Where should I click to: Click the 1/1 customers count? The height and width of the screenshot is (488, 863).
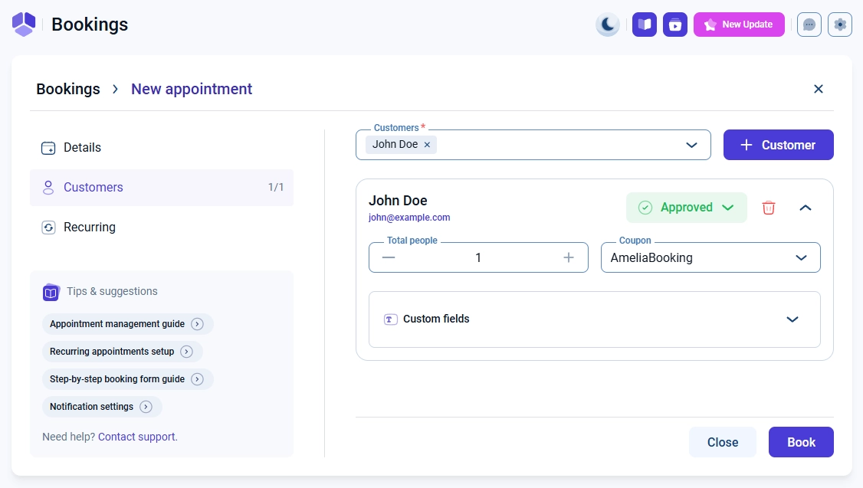tap(276, 188)
